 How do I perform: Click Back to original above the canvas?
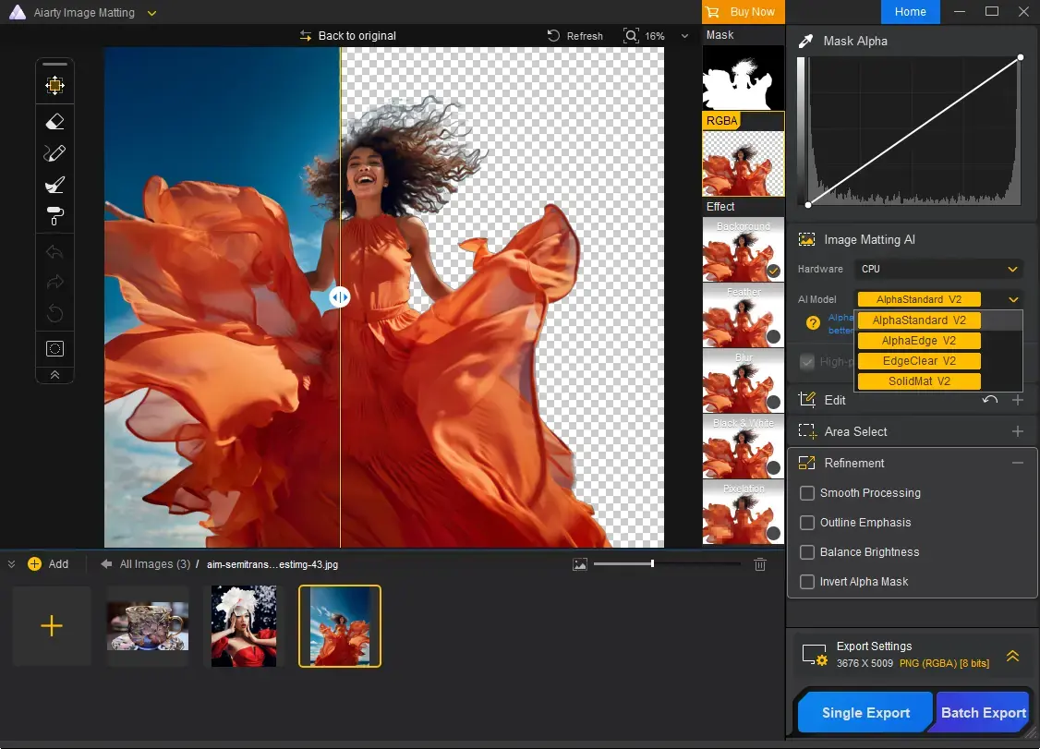348,35
